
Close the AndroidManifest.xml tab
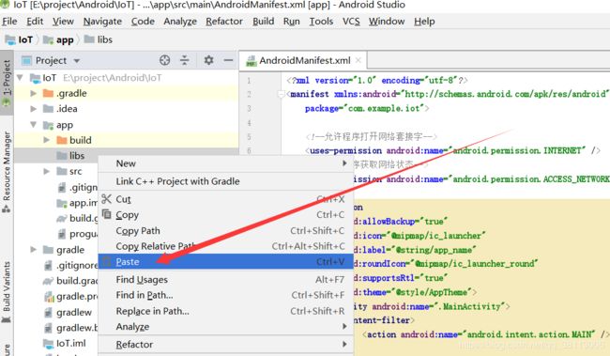[358, 60]
